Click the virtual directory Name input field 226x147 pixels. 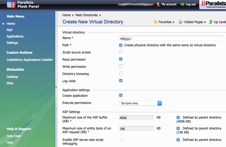pos(171,38)
